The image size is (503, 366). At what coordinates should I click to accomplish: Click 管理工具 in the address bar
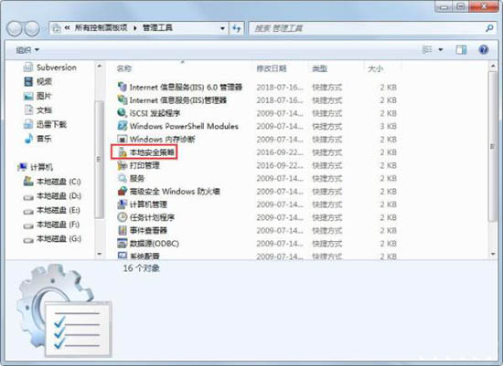[157, 28]
